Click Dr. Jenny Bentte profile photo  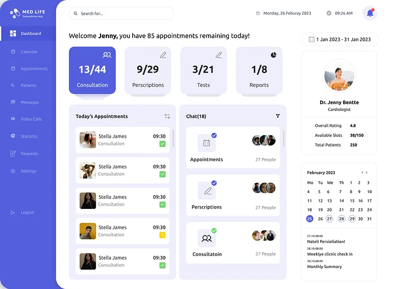pyautogui.click(x=339, y=76)
